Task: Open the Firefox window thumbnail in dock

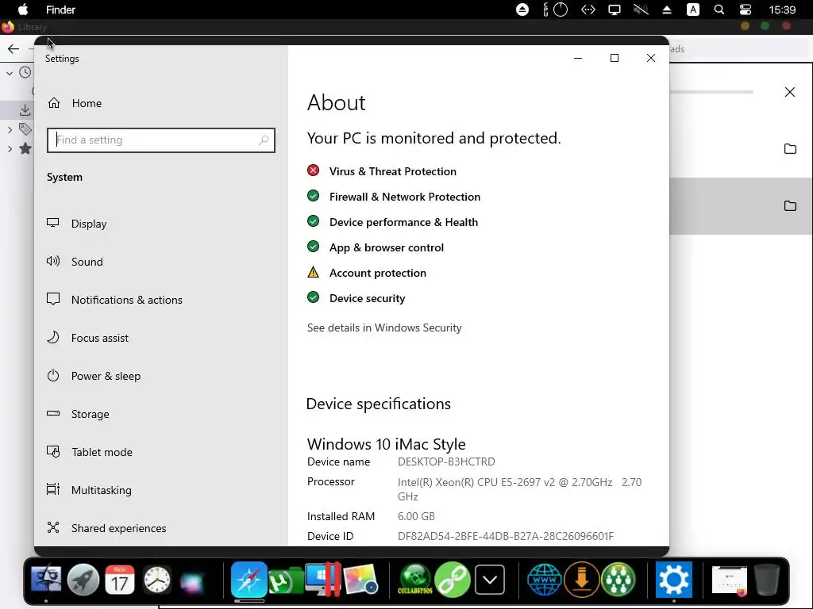Action: (730, 580)
